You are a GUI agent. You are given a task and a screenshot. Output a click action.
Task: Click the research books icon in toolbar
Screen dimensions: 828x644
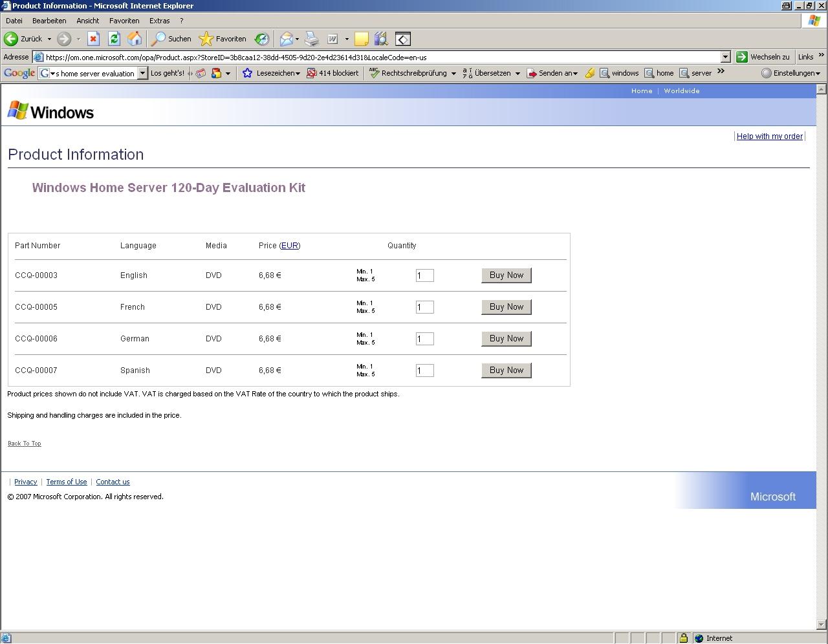pyautogui.click(x=381, y=39)
